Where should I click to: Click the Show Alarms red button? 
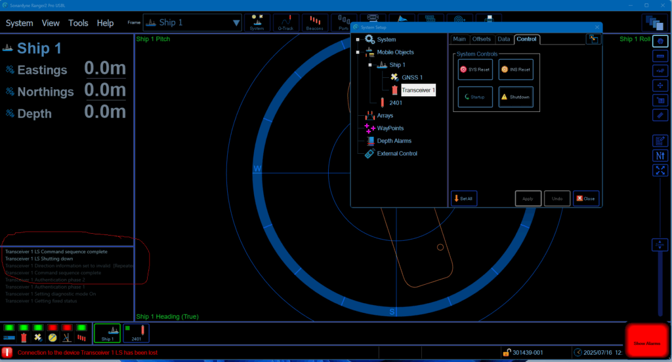coord(646,342)
